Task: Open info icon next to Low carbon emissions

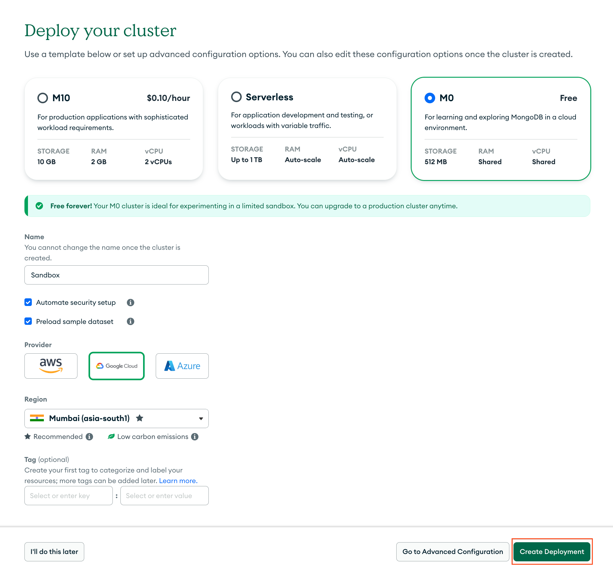Action: click(195, 437)
